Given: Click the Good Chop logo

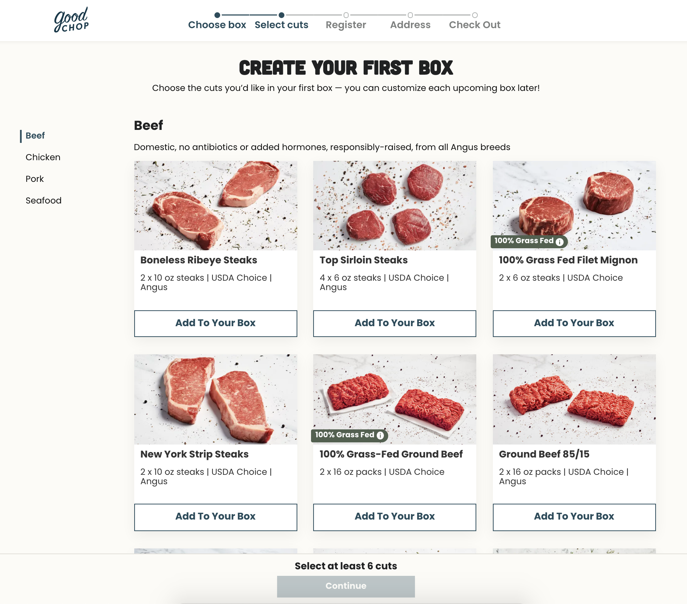Looking at the screenshot, I should point(71,19).
